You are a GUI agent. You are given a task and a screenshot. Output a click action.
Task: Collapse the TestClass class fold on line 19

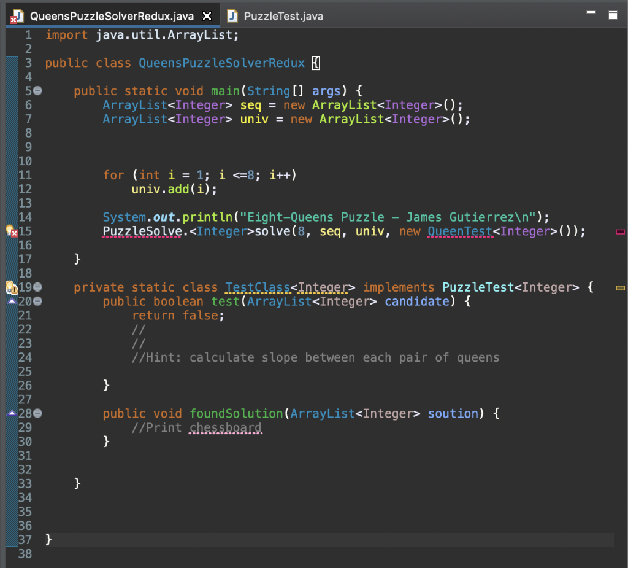tap(37, 287)
